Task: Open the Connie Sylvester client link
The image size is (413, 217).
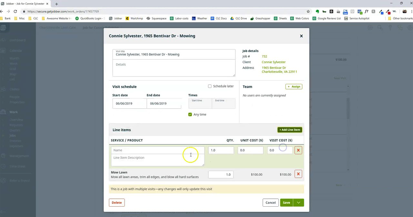Action: pos(274,62)
